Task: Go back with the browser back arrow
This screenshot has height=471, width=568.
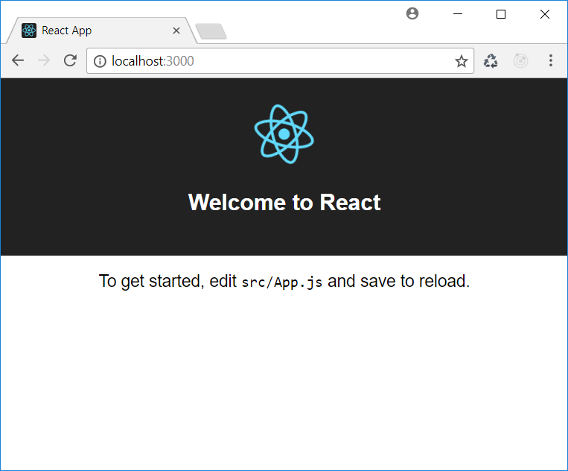Action: (x=18, y=61)
